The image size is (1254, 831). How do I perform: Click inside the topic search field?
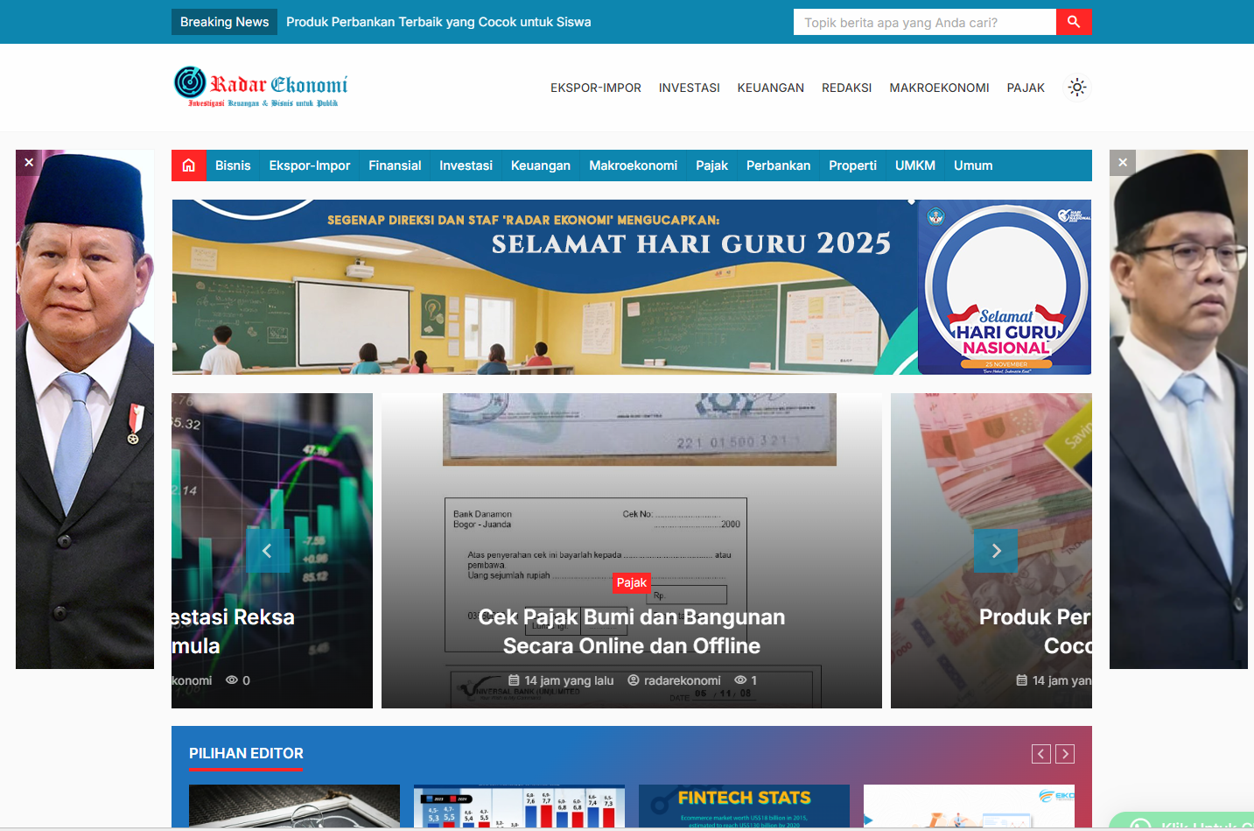pos(924,22)
